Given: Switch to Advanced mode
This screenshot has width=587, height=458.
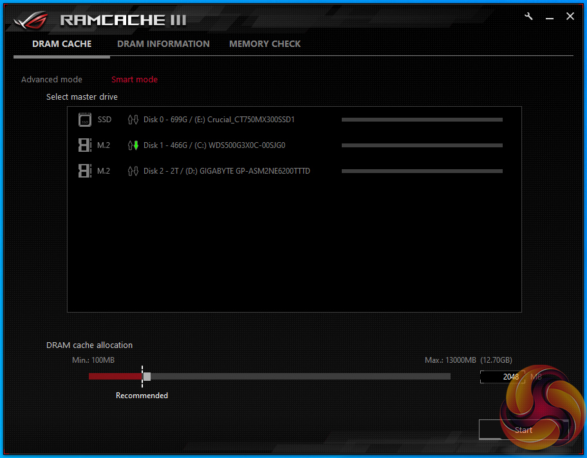Looking at the screenshot, I should coord(51,79).
